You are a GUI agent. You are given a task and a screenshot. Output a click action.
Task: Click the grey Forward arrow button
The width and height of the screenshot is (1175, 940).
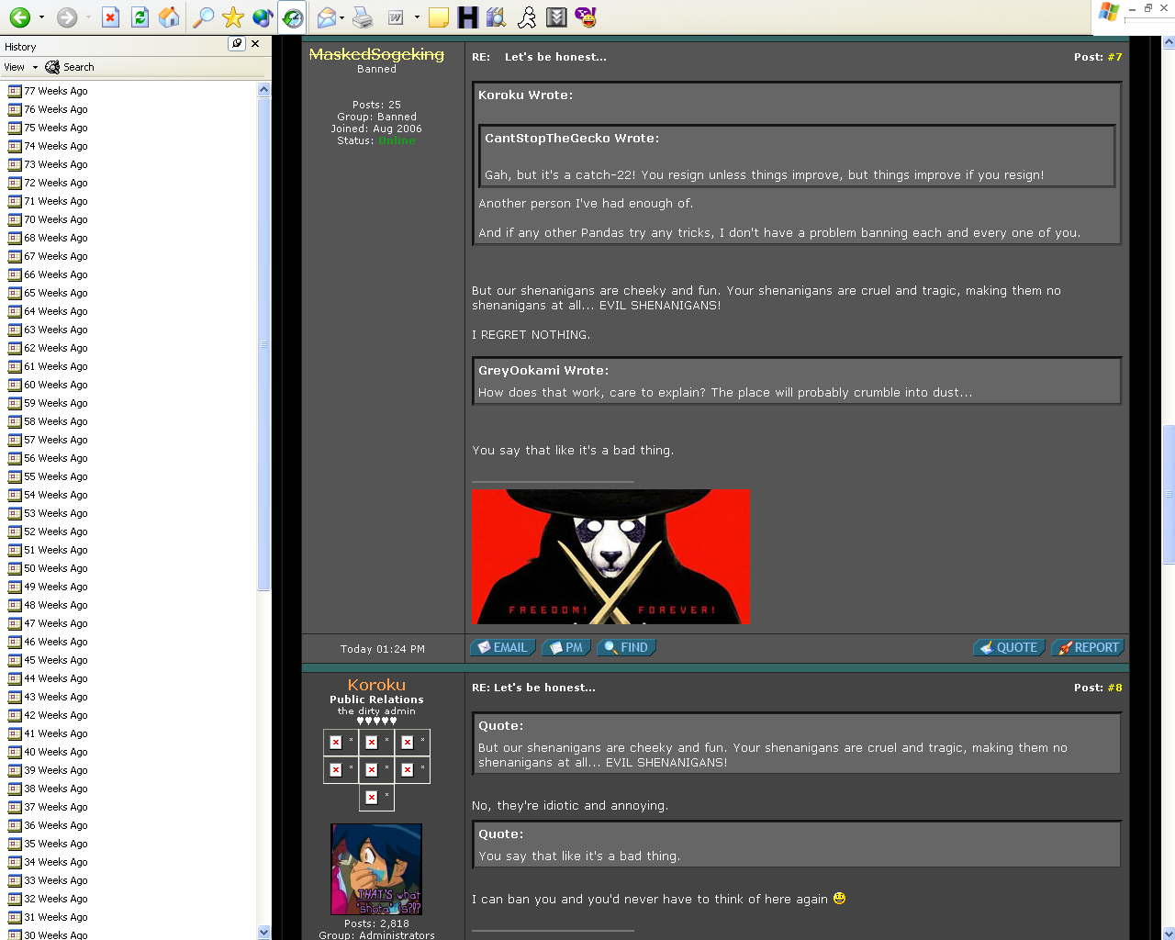(x=67, y=17)
